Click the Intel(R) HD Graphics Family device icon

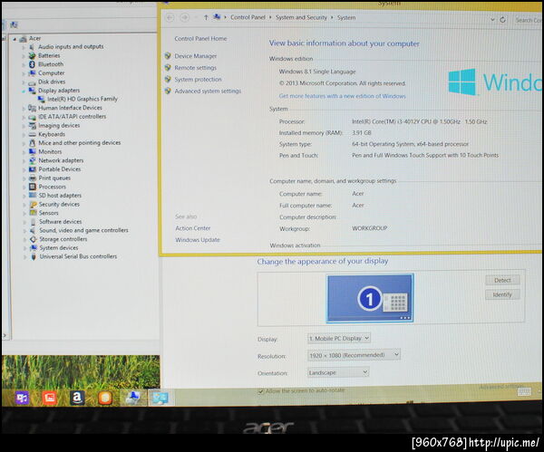pyautogui.click(x=42, y=99)
